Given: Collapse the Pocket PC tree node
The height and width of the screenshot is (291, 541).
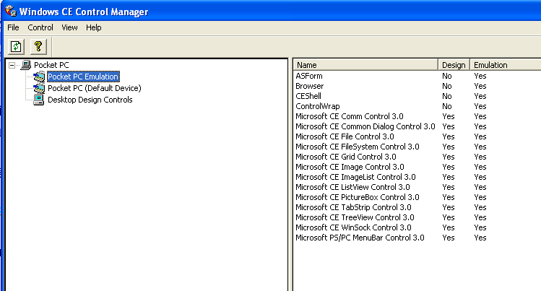Looking at the screenshot, I should (x=13, y=65).
